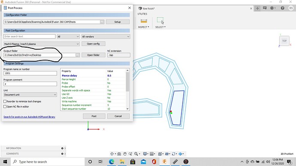Click the Orbit tool in navigation bar
Image resolution: width=296 pixels, height=166 pixels.
tap(112, 154)
